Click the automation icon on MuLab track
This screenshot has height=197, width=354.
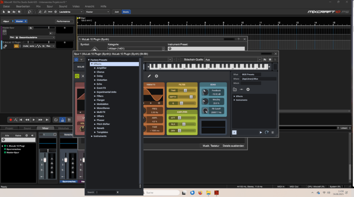(38, 46)
